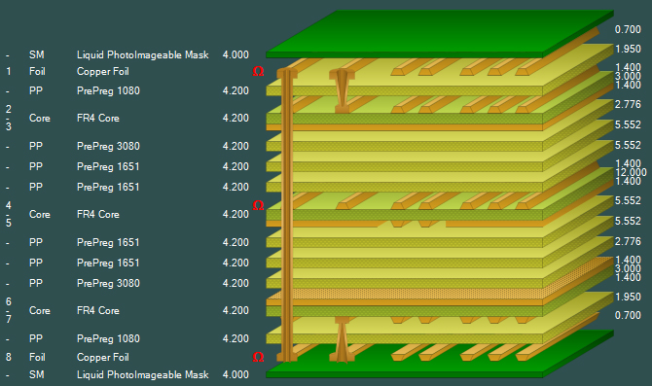Image resolution: width=652 pixels, height=386 pixels.
Task: Click the red omega symbol beside layer 1
Action: click(x=258, y=72)
